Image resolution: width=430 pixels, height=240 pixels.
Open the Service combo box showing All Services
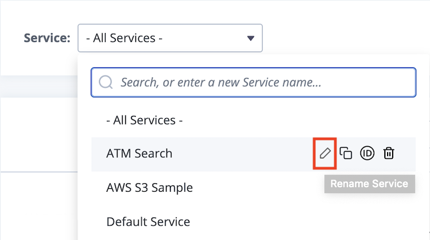point(170,38)
